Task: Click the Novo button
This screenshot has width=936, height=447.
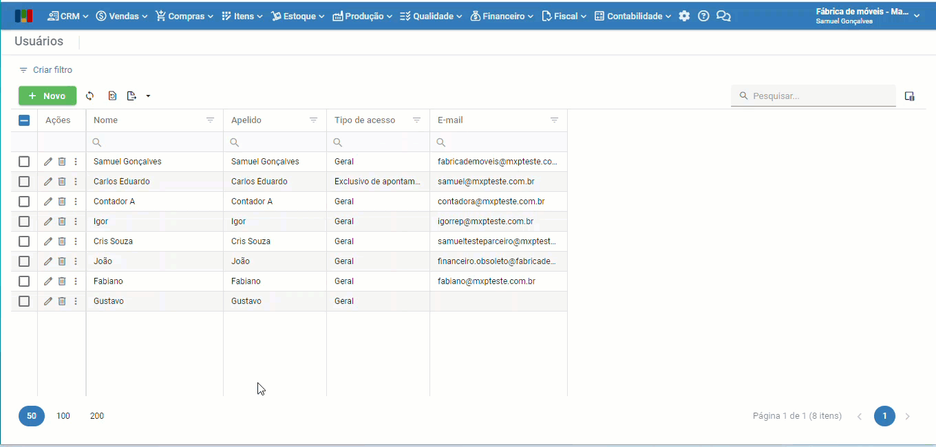Action: point(47,96)
